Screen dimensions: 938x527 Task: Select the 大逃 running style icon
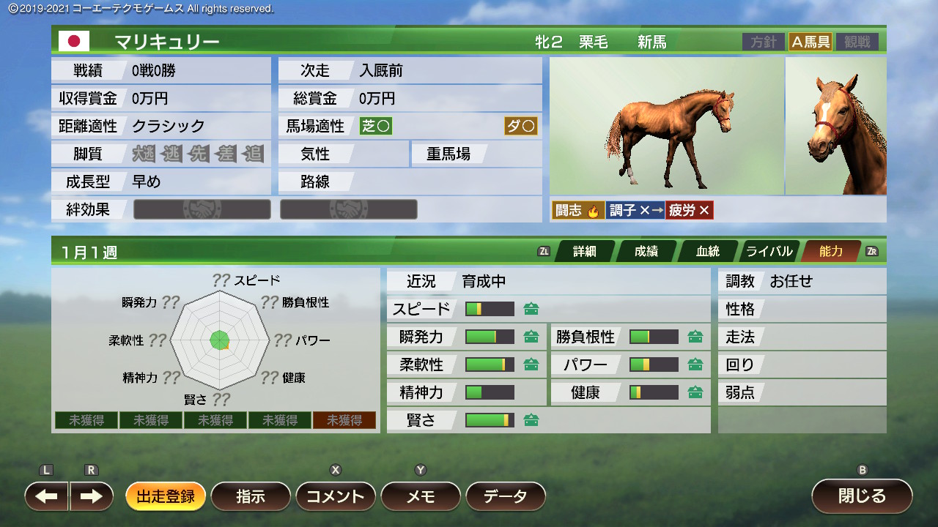point(145,154)
